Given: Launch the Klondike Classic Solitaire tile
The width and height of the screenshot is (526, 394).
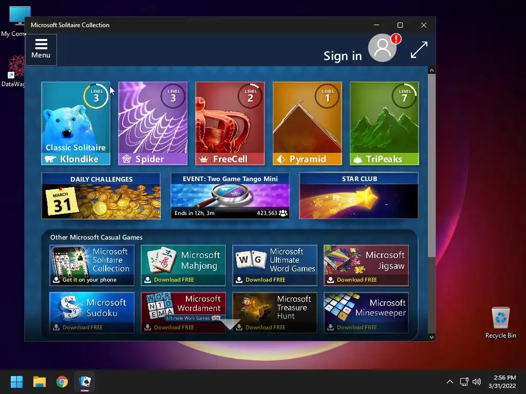Looking at the screenshot, I should [76, 123].
